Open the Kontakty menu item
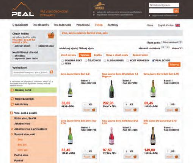 coord(113,25)
